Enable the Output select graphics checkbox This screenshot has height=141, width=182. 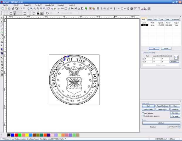pos(143,116)
